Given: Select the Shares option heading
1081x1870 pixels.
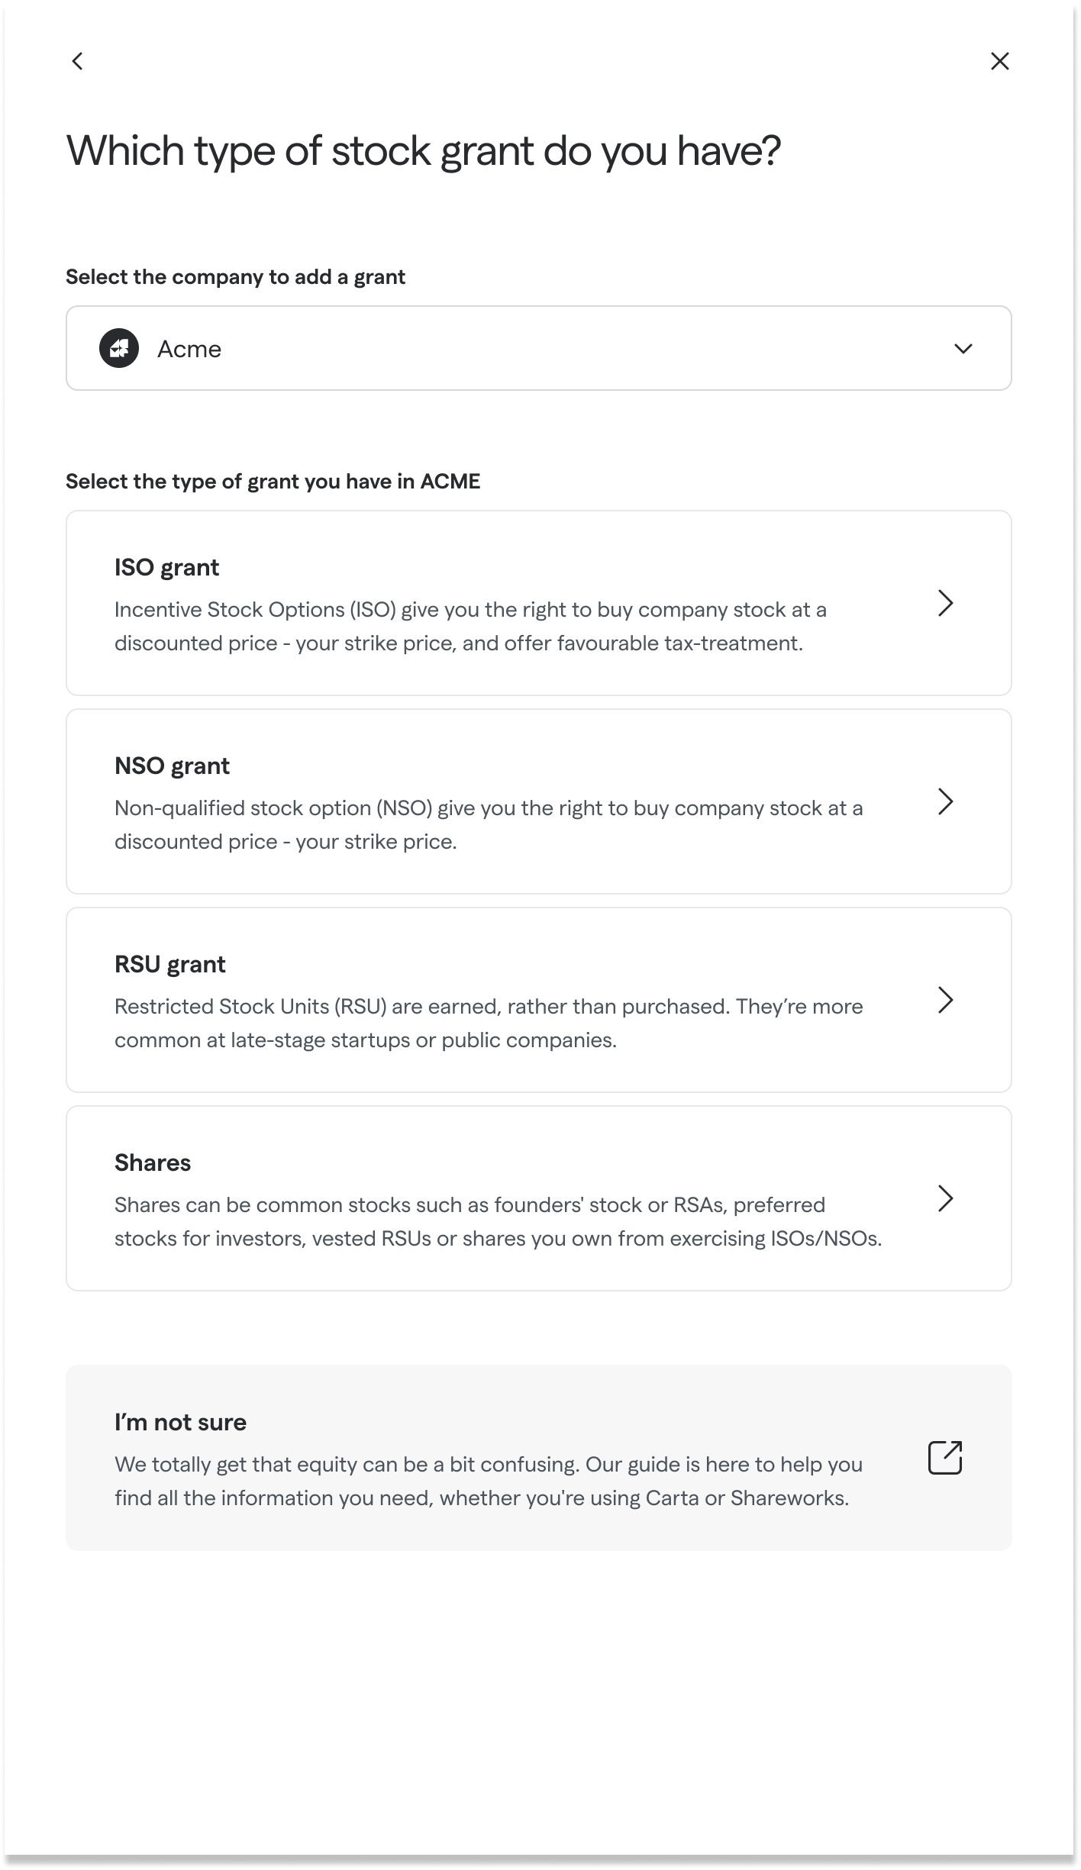Looking at the screenshot, I should pyautogui.click(x=153, y=1163).
